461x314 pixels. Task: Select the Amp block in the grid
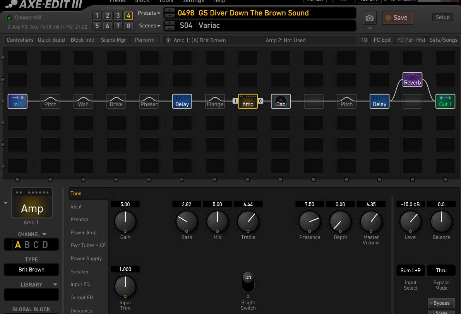(248, 101)
